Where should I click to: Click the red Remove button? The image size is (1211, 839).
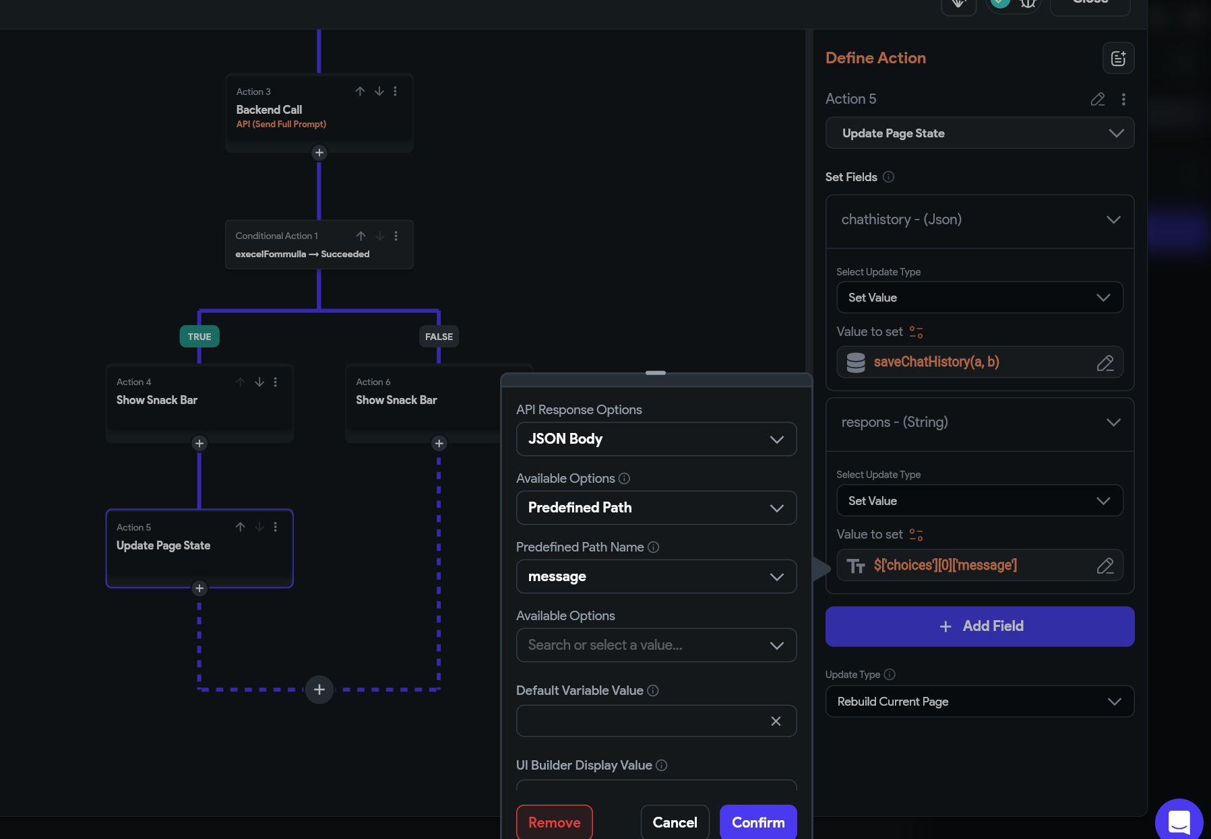point(555,822)
